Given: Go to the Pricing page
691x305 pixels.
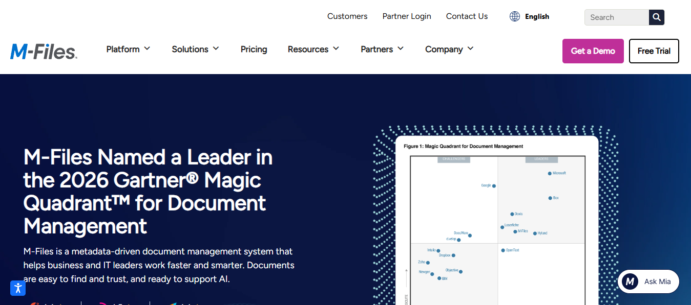Looking at the screenshot, I should (x=254, y=49).
